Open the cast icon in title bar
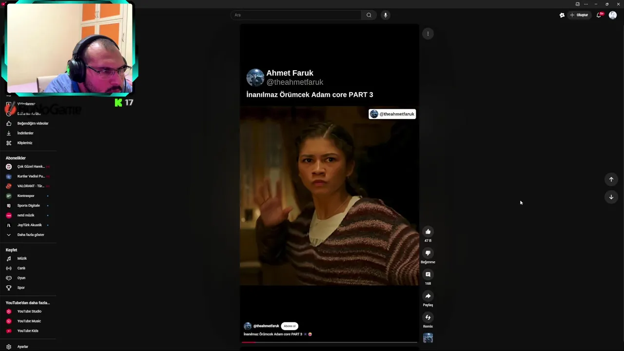624x351 pixels. 578,4
